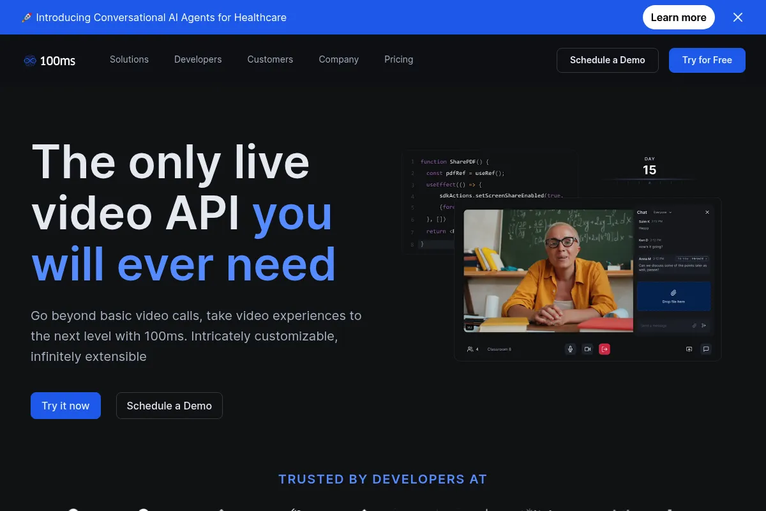Click the Try it now button
Screen dimensions: 766x511
pos(66,406)
